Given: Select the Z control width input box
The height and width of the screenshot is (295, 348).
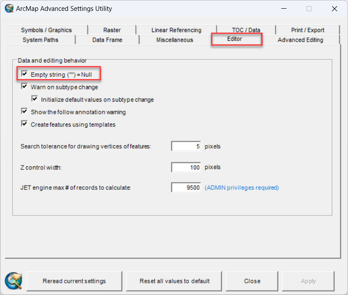Looking at the screenshot, I should click(x=185, y=167).
